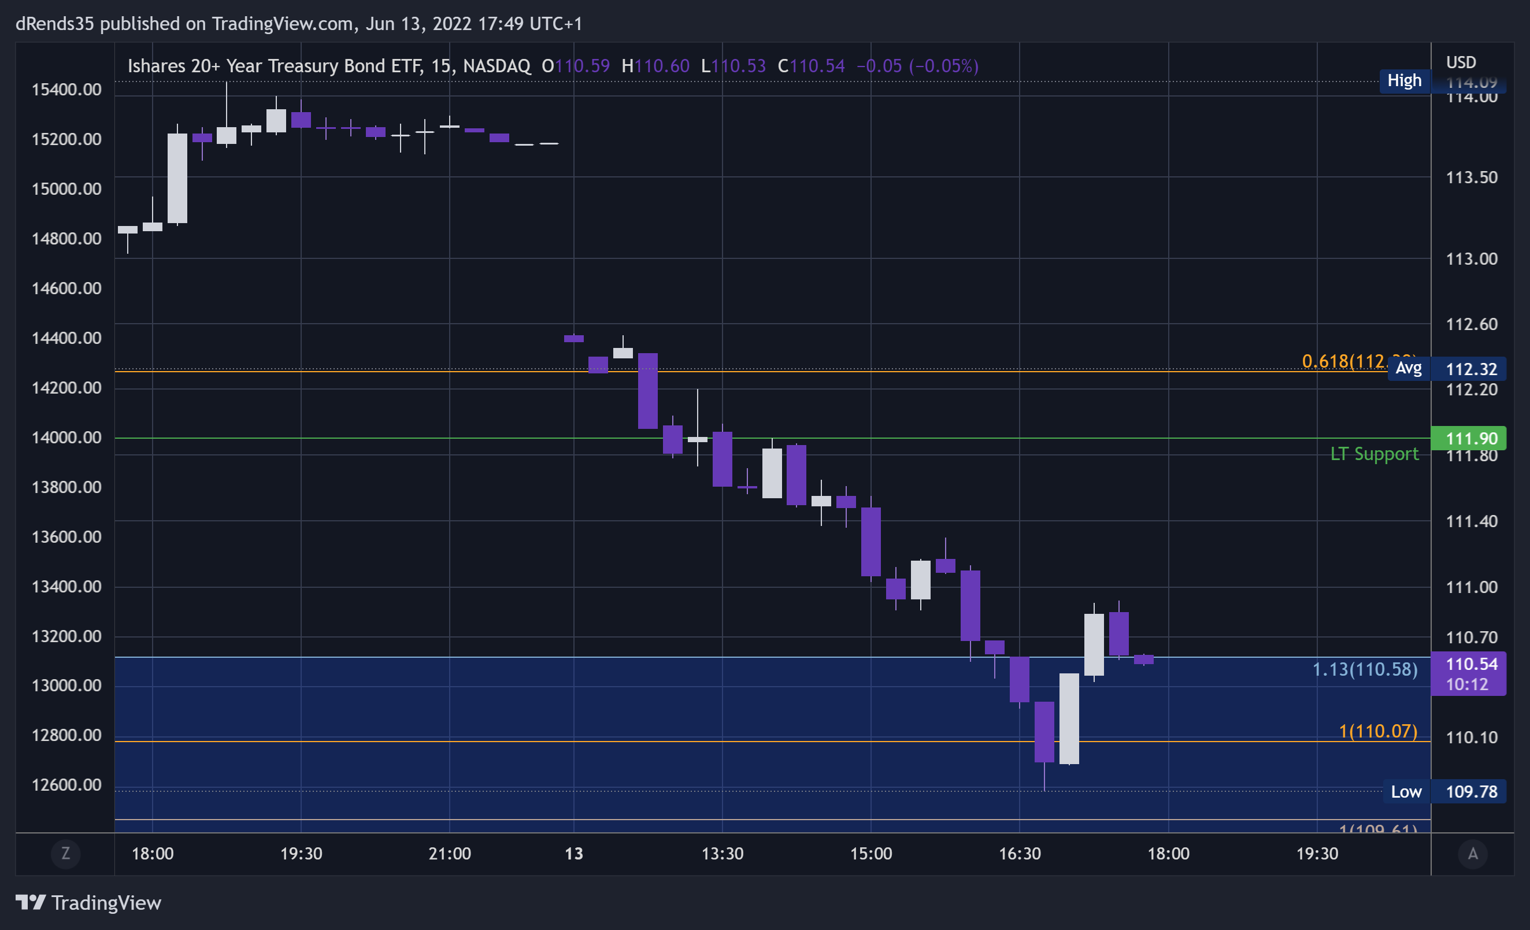Click the tall white candle near 18:00
Viewport: 1530px width, 930px height.
tap(177, 178)
